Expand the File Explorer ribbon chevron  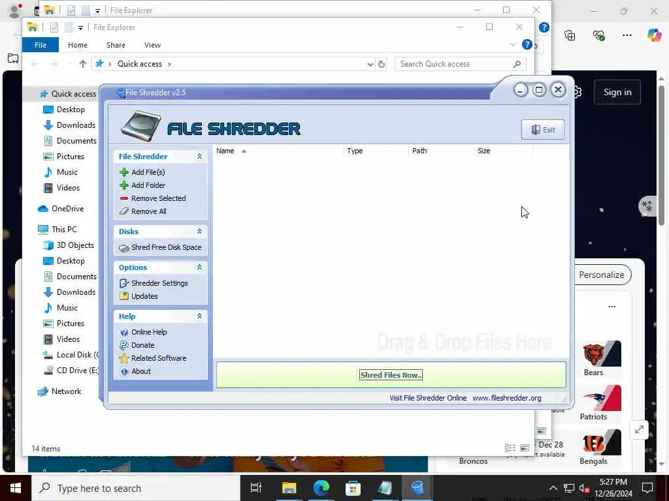pyautogui.click(x=513, y=45)
